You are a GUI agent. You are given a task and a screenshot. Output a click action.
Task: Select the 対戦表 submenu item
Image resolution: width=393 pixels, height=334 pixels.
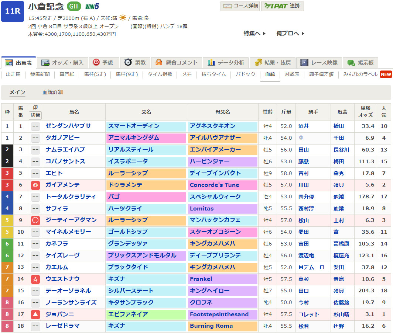[x=292, y=74]
